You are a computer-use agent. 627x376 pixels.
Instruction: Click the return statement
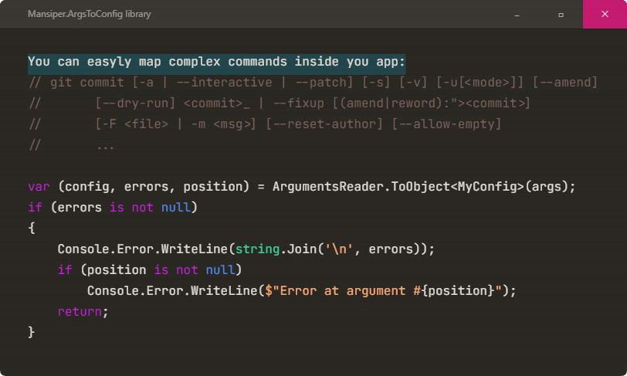[83, 312]
